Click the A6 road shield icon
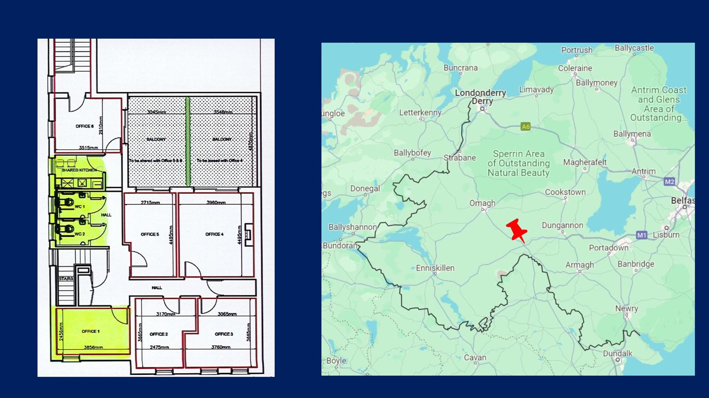 click(x=525, y=127)
